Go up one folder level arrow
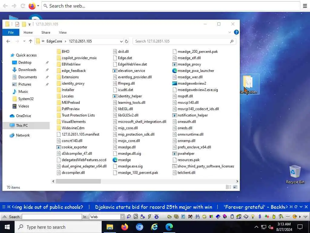Image resolution: width=310 pixels, height=233 pixels. click(31, 41)
